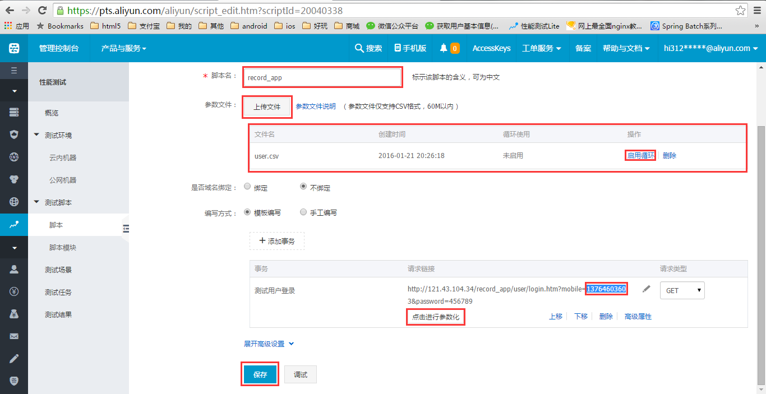Image resolution: width=766 pixels, height=394 pixels.
Task: Open the yen billing icon in the sidebar
Action: (x=14, y=291)
